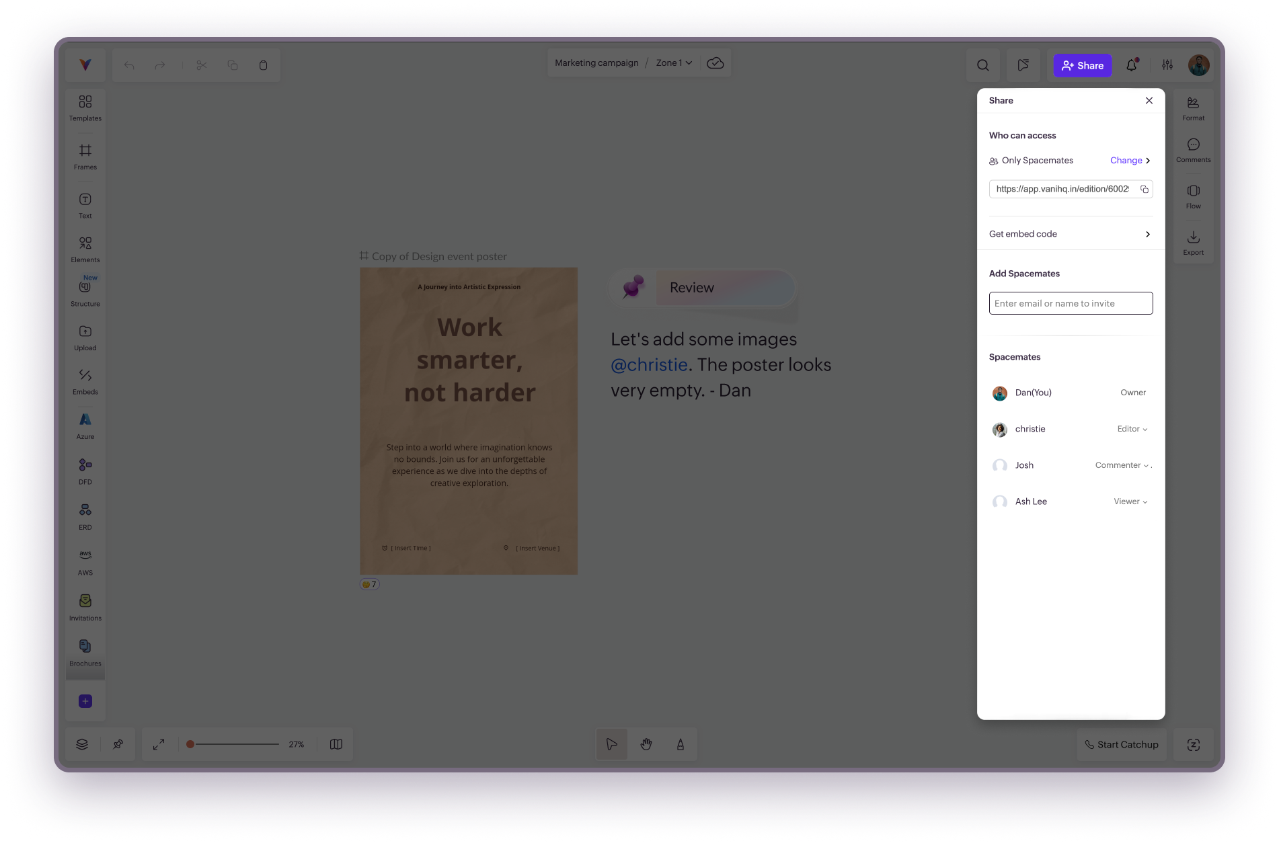Open the Comments tab on right
Viewport: 1279px width, 843px height.
coord(1193,150)
